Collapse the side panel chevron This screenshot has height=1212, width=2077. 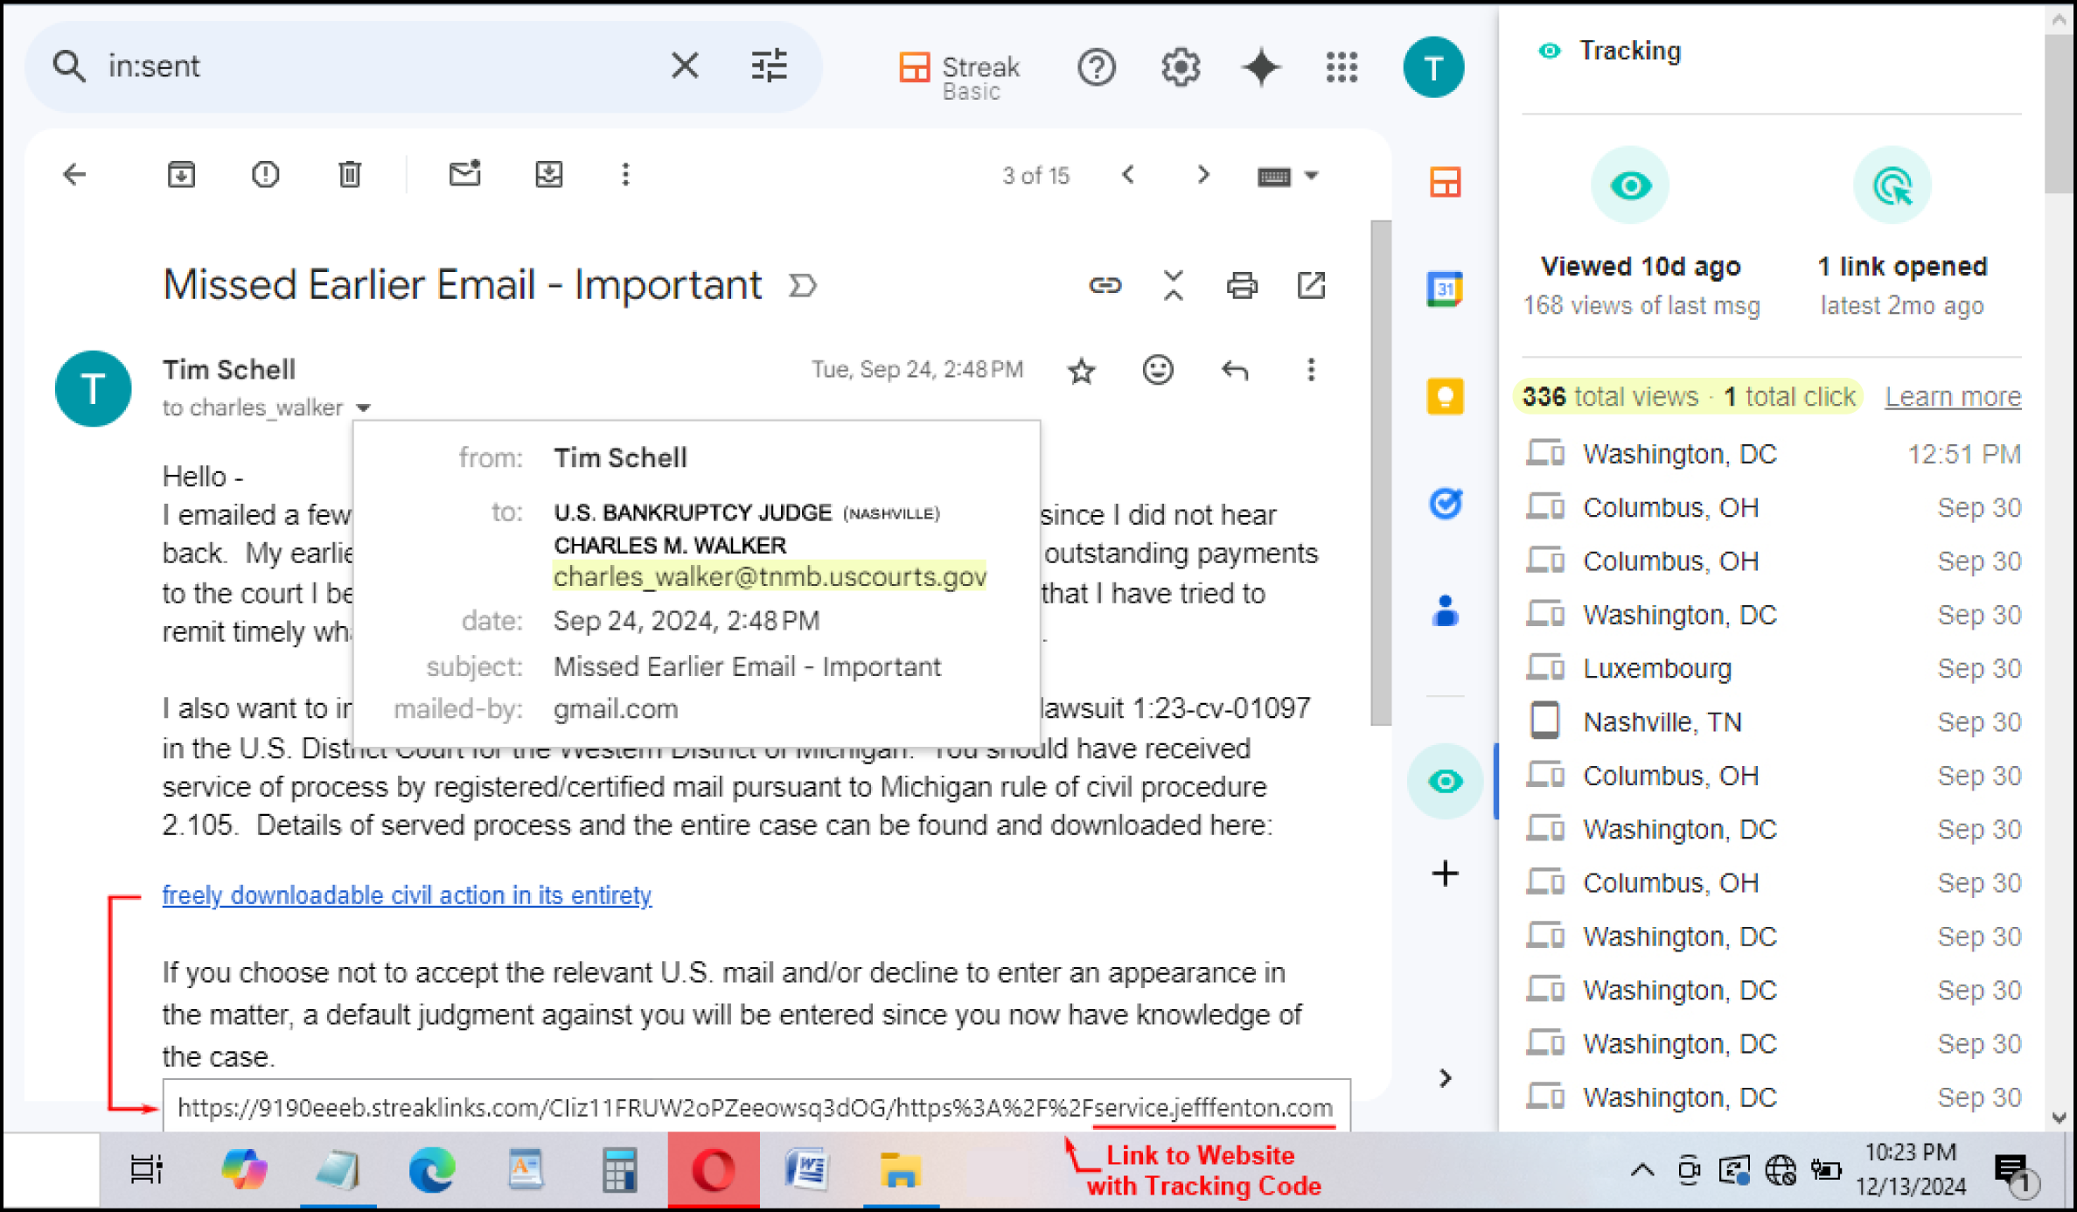[1445, 1078]
